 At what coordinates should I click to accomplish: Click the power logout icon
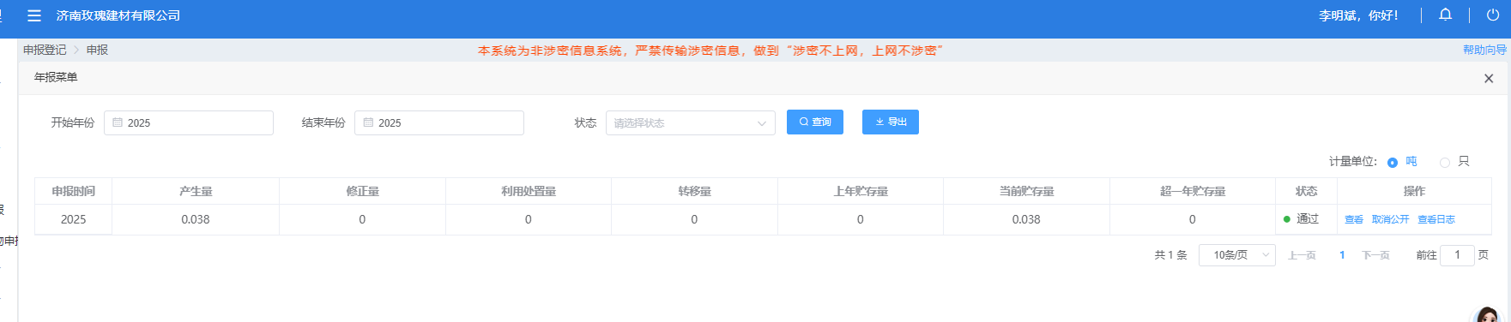[x=1493, y=15]
